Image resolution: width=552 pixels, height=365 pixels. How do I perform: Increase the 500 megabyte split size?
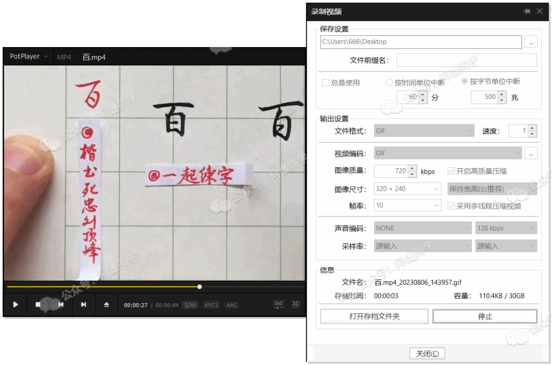[x=502, y=94]
